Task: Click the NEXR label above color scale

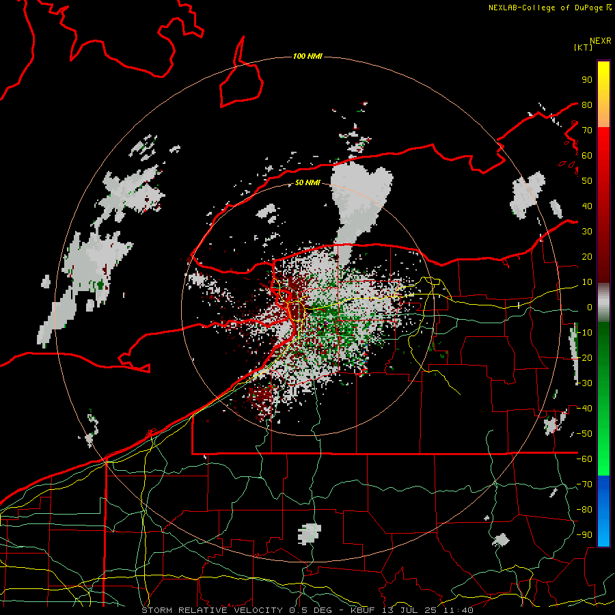Action: pyautogui.click(x=601, y=41)
